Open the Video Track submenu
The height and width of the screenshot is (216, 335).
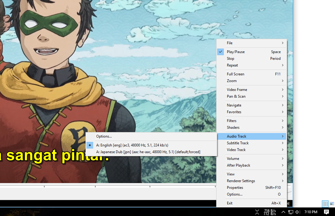tap(252, 150)
